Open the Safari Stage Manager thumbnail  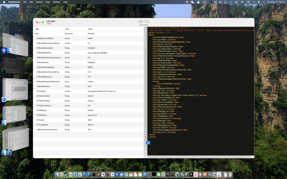[15, 89]
